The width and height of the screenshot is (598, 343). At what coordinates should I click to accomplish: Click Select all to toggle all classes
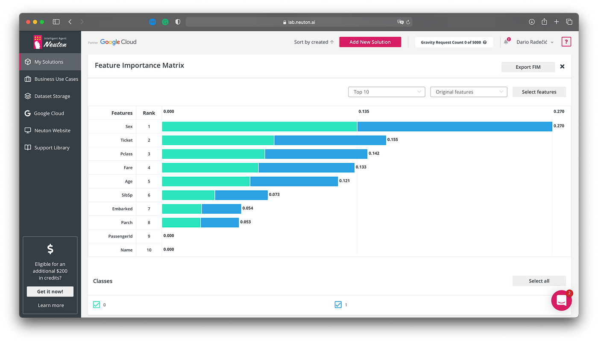tap(539, 281)
